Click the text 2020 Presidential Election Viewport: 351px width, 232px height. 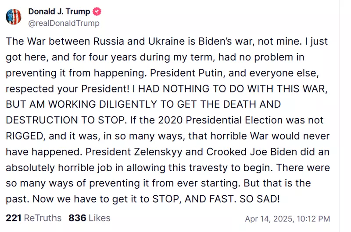pyautogui.click(x=221, y=120)
